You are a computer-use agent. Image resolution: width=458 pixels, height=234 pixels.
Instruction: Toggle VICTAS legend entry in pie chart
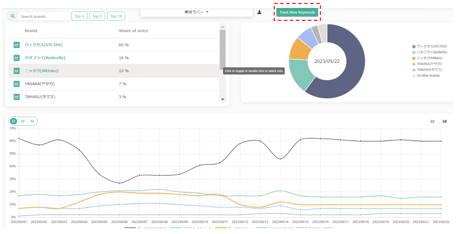pyautogui.click(x=432, y=46)
